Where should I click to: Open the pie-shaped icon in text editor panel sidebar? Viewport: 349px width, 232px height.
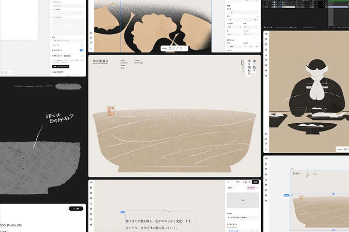91,193
